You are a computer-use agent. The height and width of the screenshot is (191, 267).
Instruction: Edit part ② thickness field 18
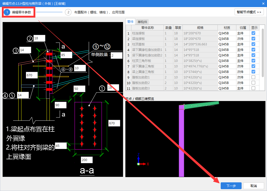[x=39, y=38]
